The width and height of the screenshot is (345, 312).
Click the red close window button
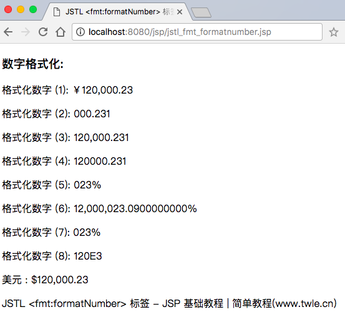pyautogui.click(x=8, y=9)
